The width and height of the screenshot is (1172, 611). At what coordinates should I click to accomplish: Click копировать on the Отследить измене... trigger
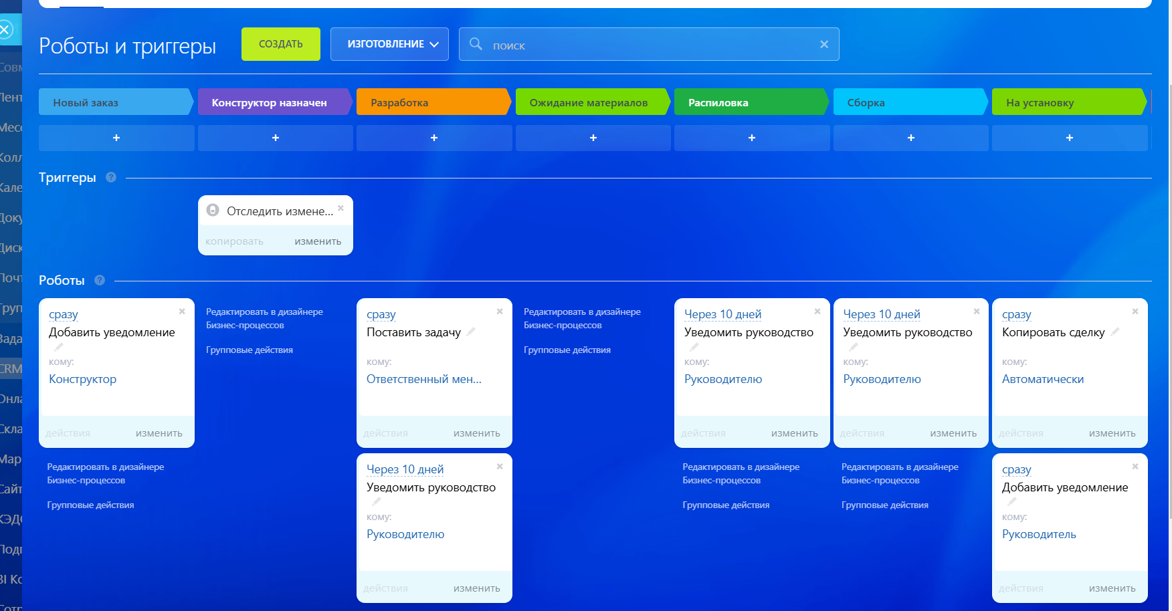pos(234,241)
